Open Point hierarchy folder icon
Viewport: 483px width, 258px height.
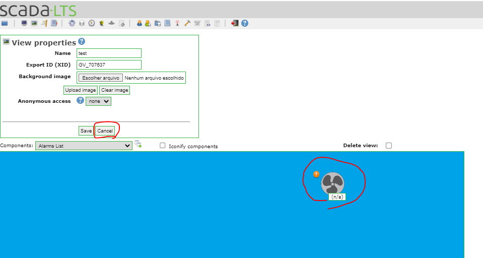click(158, 23)
